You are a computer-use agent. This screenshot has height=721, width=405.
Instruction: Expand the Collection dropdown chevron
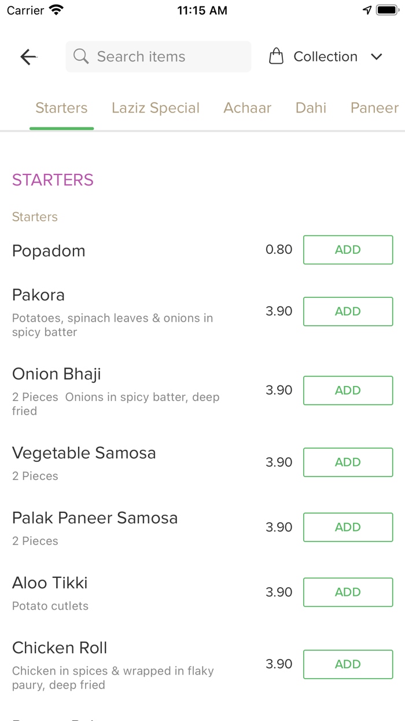pos(377,57)
